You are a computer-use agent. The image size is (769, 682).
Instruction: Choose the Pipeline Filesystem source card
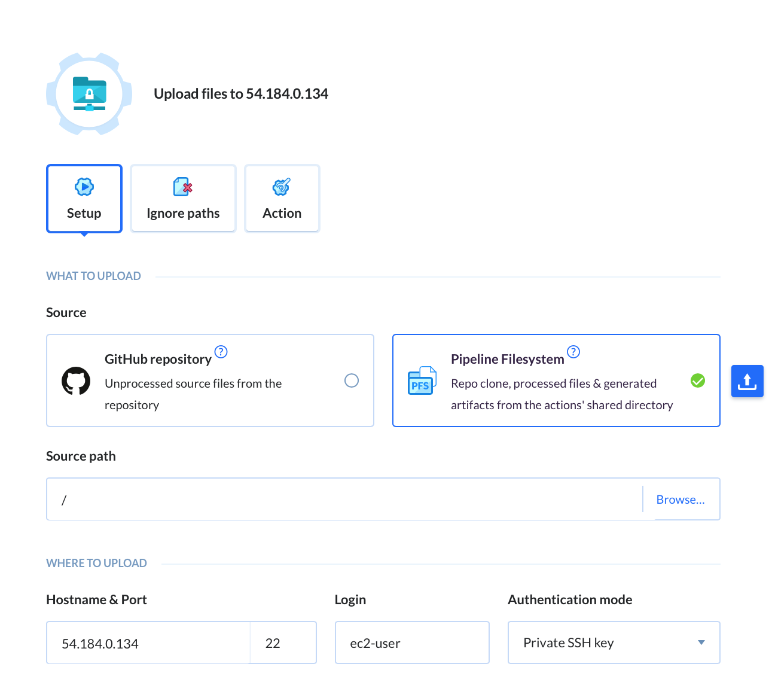[x=556, y=380]
